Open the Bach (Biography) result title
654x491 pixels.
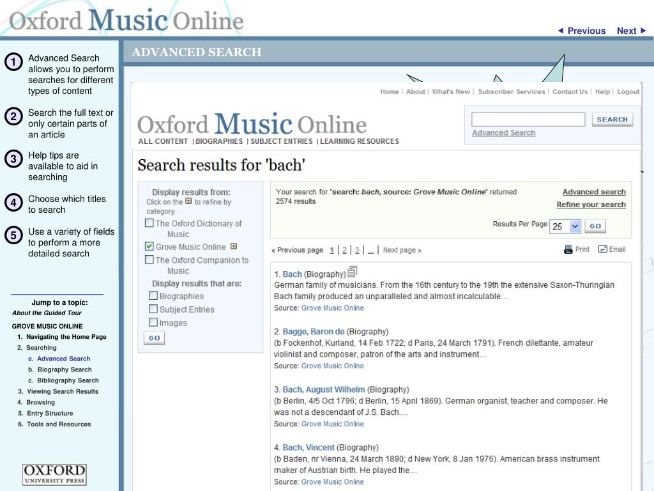click(292, 274)
